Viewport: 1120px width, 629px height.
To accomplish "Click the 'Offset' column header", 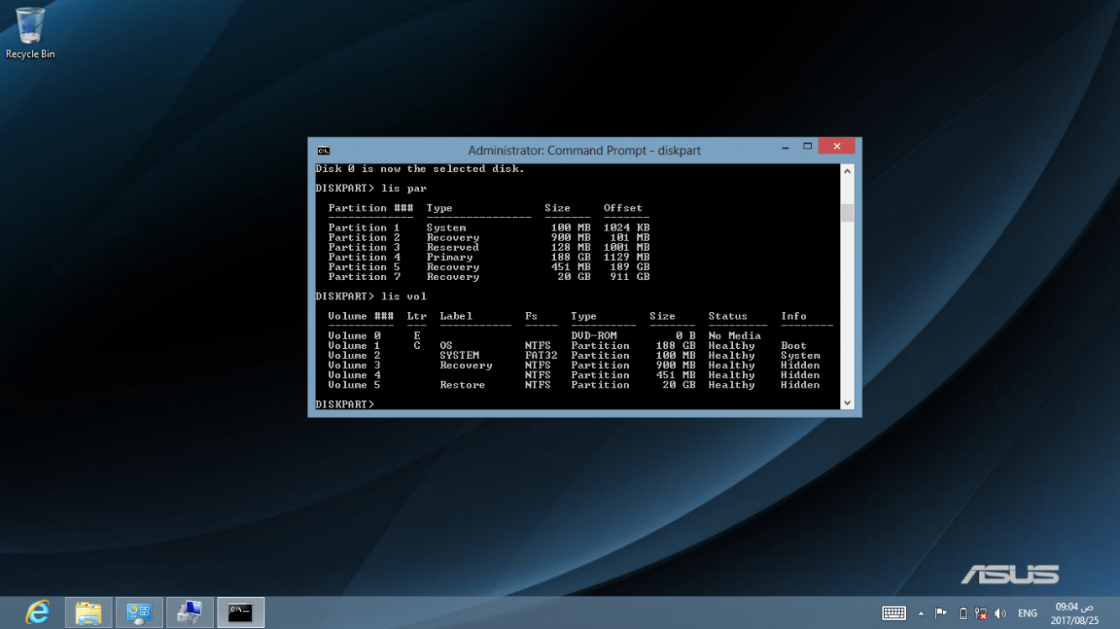I will point(623,208).
